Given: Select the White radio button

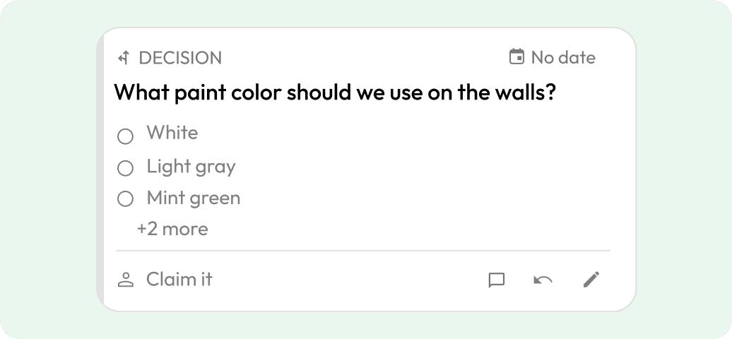Looking at the screenshot, I should point(125,137).
